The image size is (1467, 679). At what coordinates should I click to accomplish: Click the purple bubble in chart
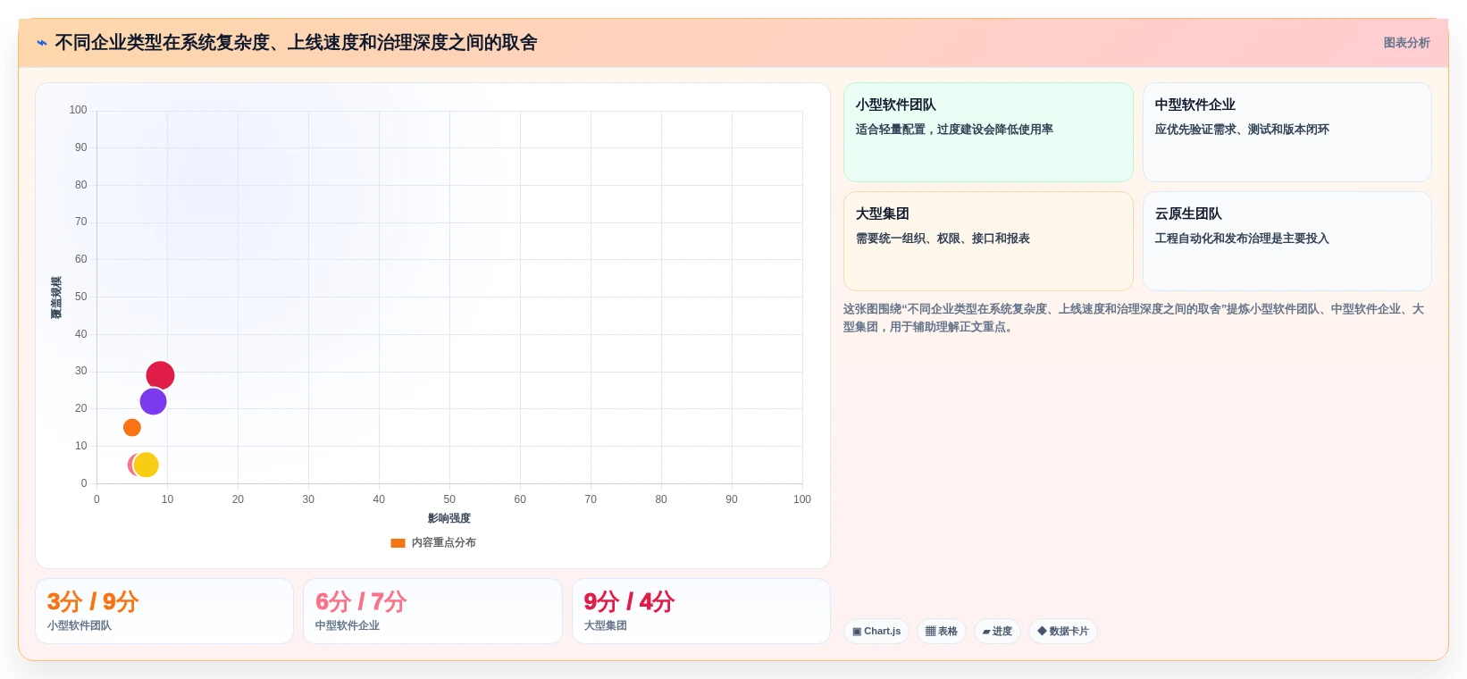point(153,402)
